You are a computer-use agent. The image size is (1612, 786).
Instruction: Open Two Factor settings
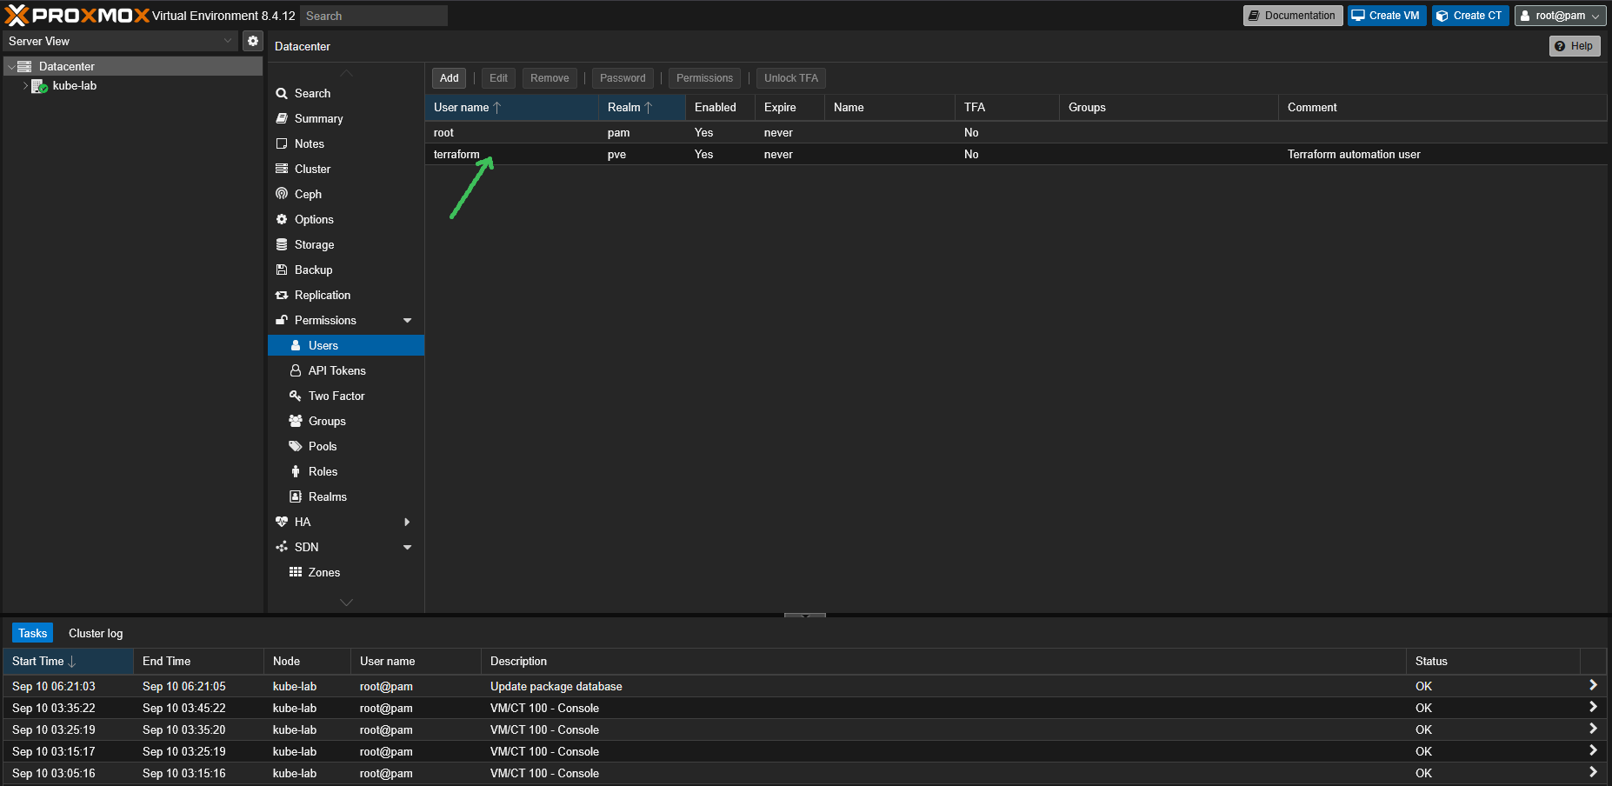tap(336, 396)
